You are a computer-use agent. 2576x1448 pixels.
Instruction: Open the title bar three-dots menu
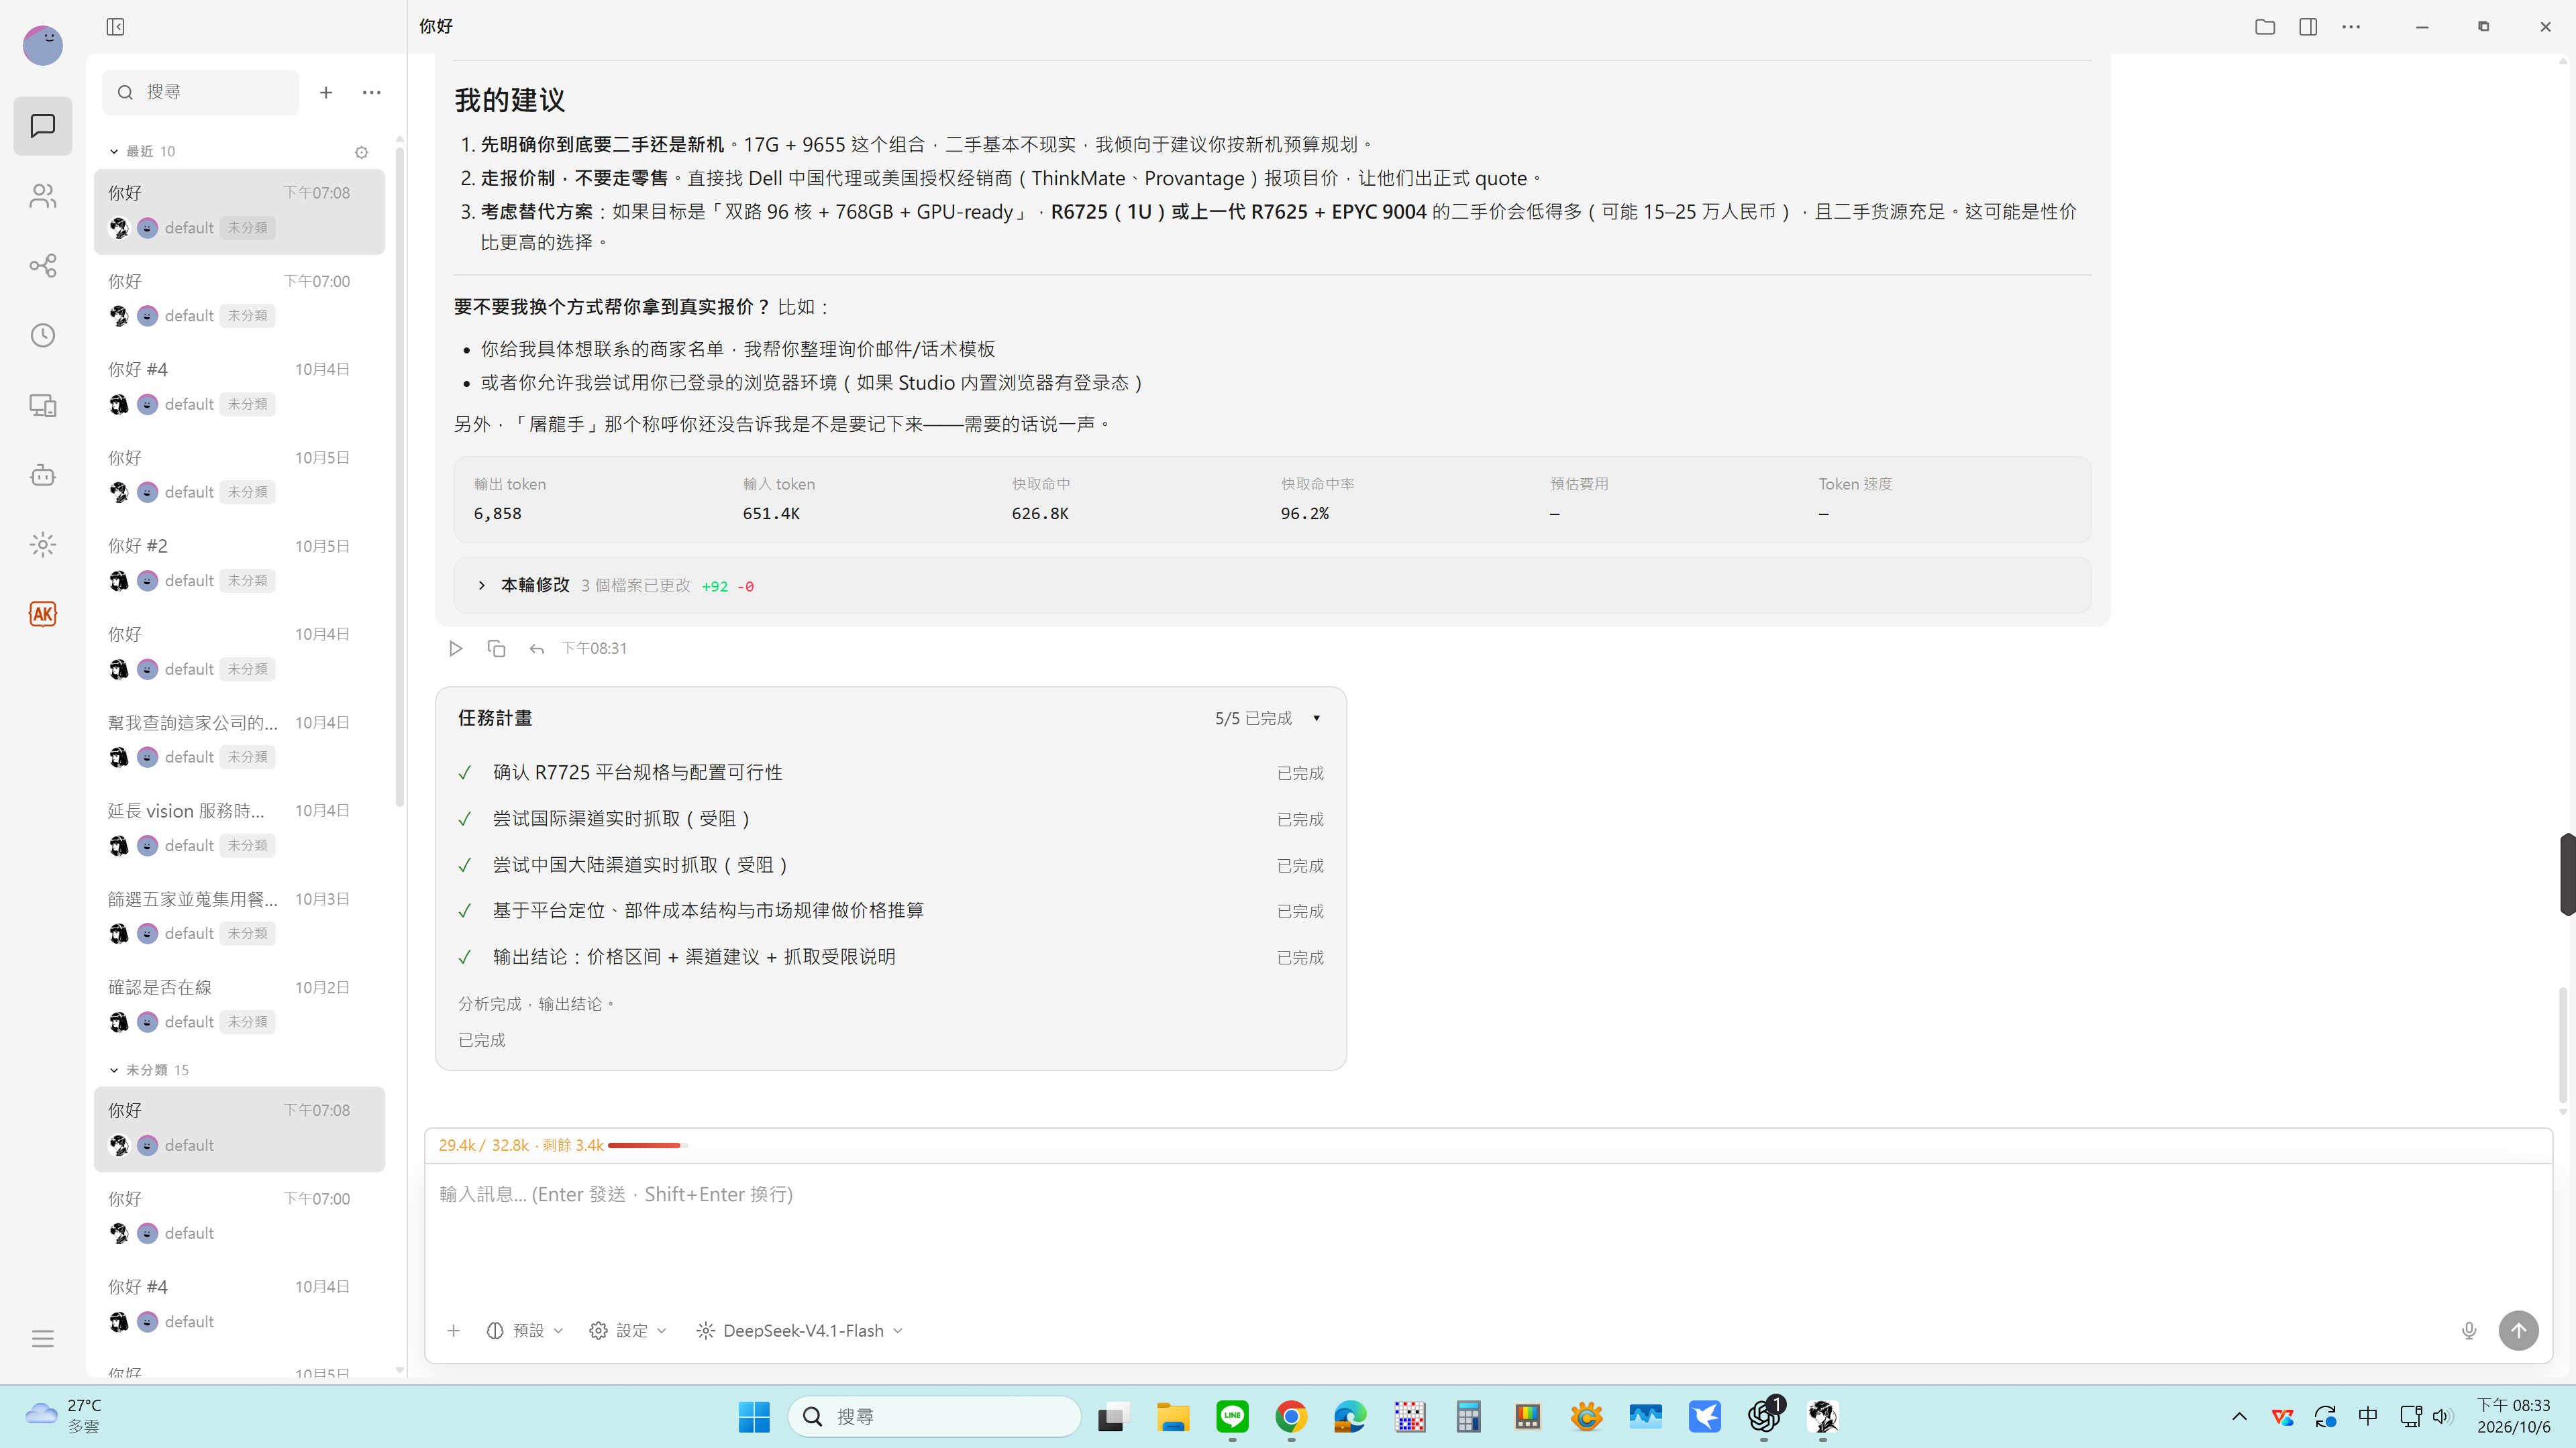[x=2351, y=27]
